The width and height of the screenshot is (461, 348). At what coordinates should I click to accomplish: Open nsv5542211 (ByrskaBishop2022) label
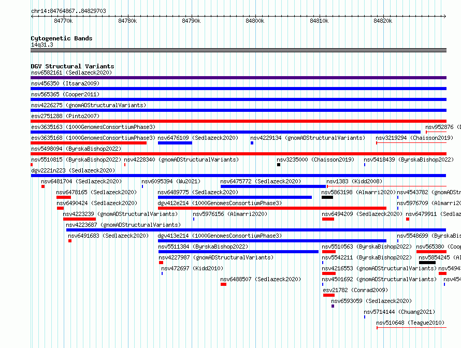click(367, 257)
